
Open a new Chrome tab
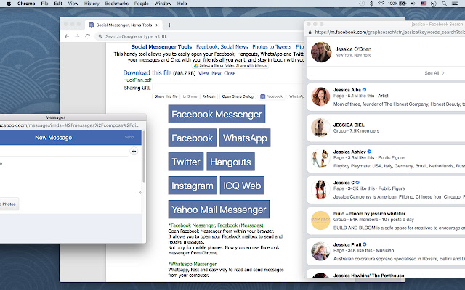click(x=169, y=25)
